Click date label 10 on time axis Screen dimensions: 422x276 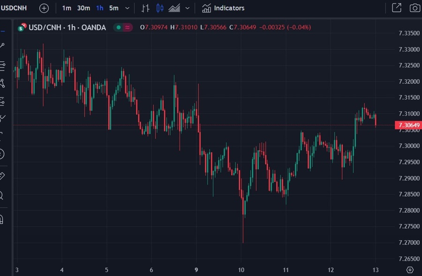point(241,270)
